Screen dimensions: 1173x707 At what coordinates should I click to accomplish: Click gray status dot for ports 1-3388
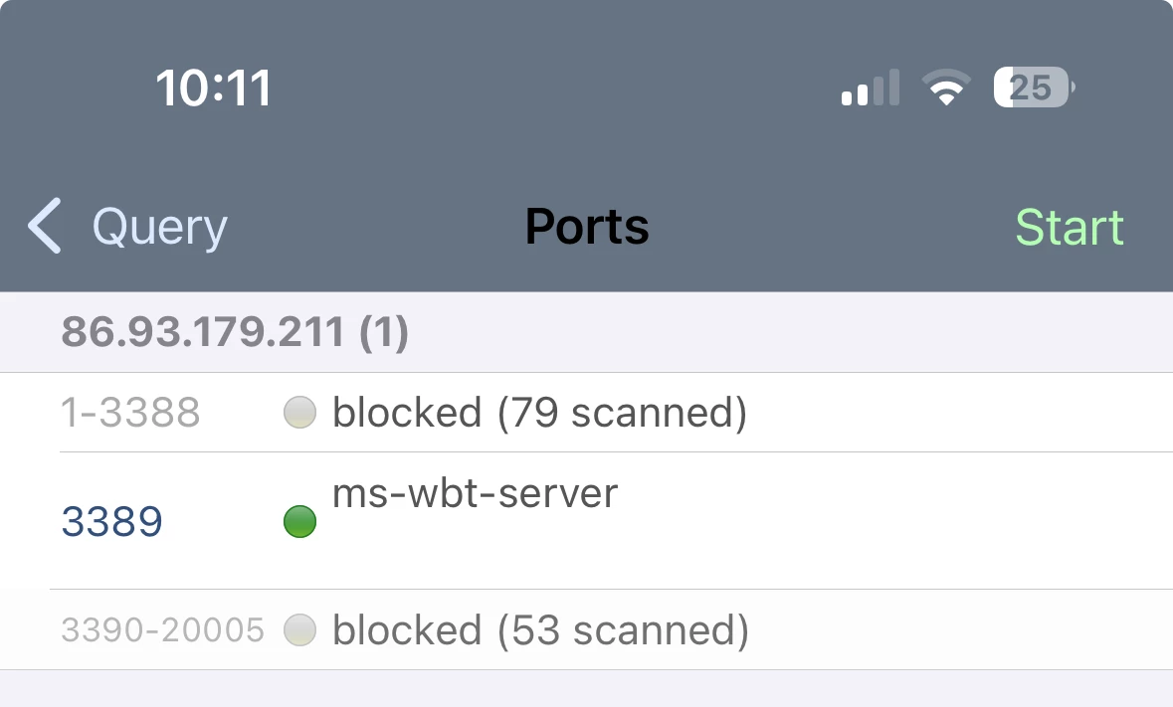point(299,412)
